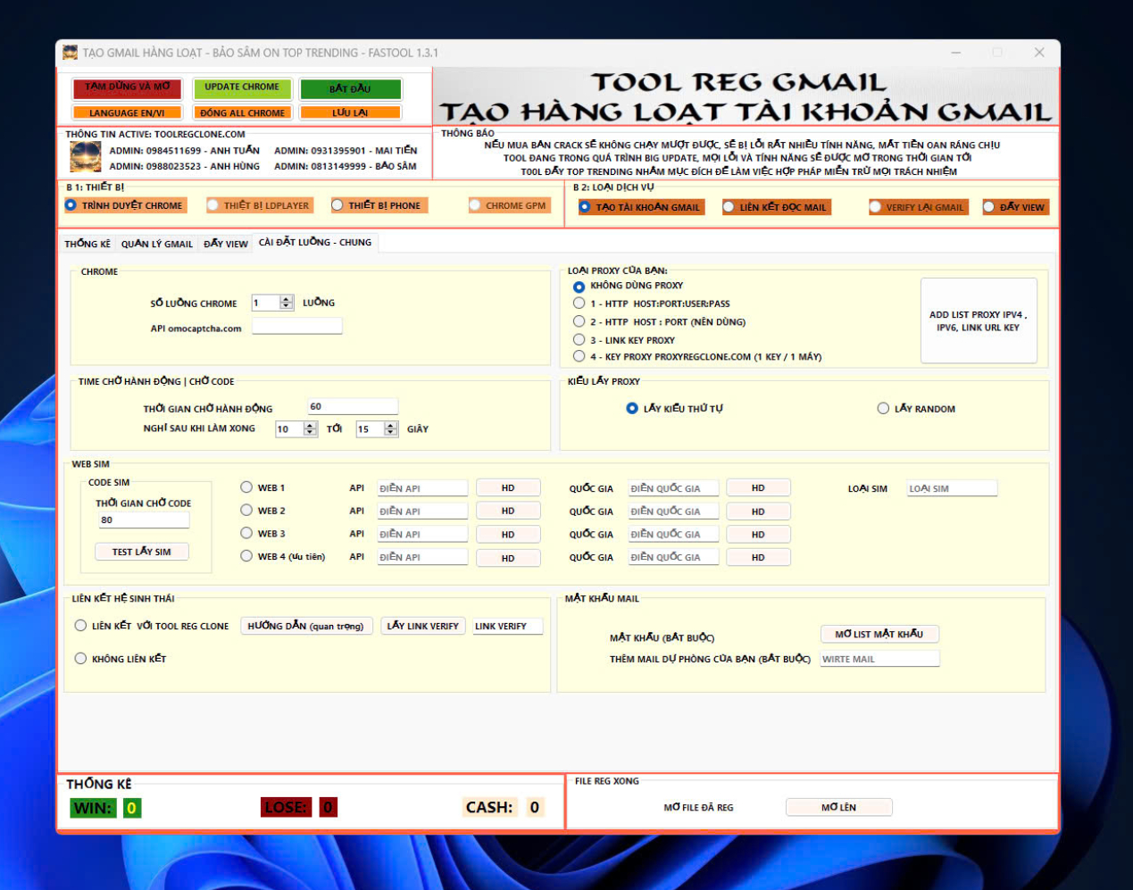The image size is (1133, 890).
Task: Select the WEB 1 sim option
Action: (246, 487)
